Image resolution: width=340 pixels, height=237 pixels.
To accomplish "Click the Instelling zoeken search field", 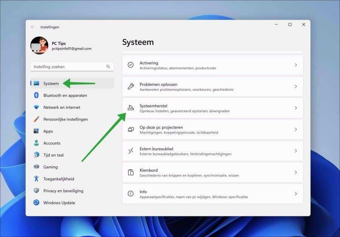I will pyautogui.click(x=72, y=67).
